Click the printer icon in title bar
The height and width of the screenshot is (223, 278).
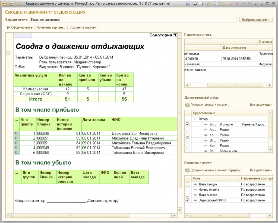194,4
